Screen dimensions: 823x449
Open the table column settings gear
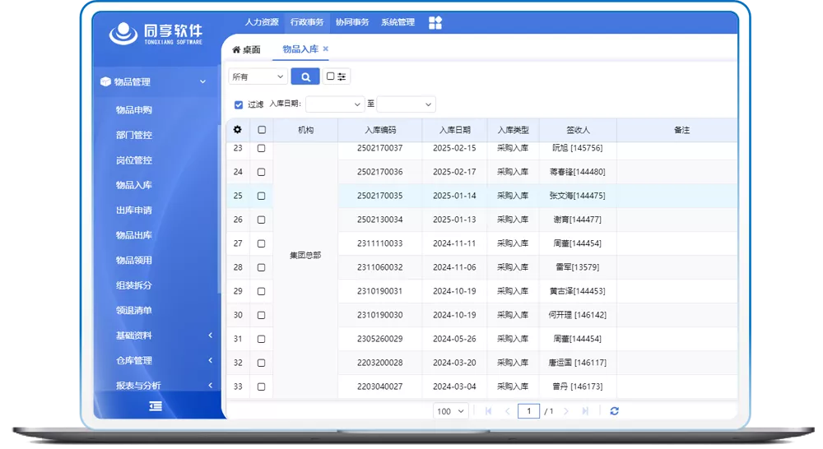coord(237,130)
